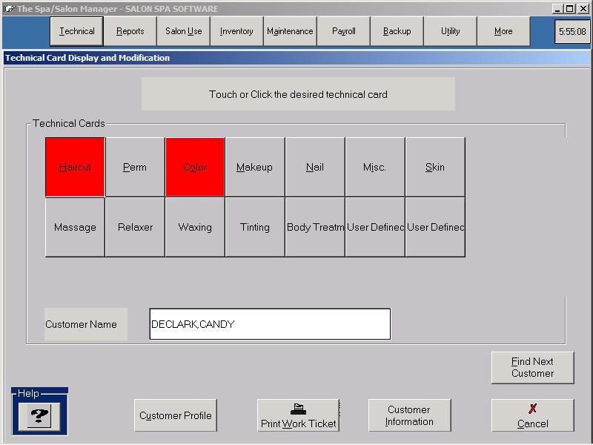Open the Inventory menu

(236, 32)
